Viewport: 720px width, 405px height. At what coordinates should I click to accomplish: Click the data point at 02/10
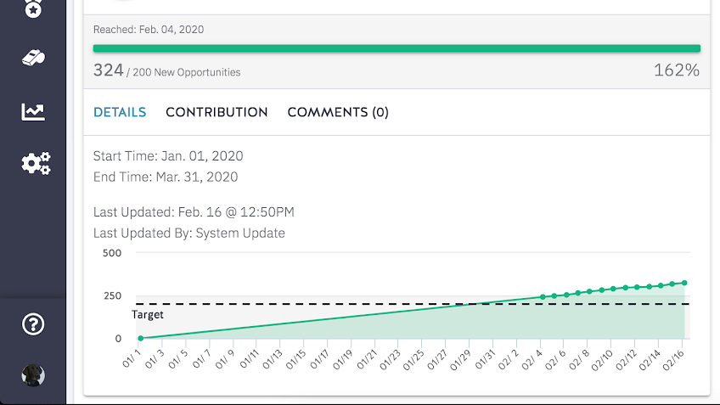coord(613,289)
